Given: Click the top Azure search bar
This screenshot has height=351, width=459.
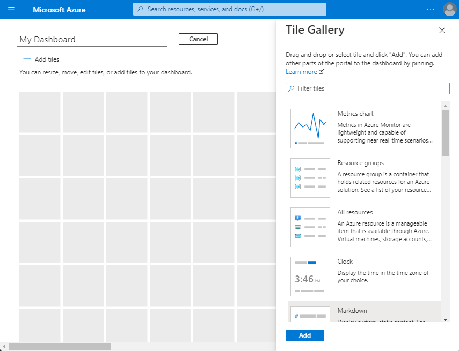Looking at the screenshot, I should 230,9.
